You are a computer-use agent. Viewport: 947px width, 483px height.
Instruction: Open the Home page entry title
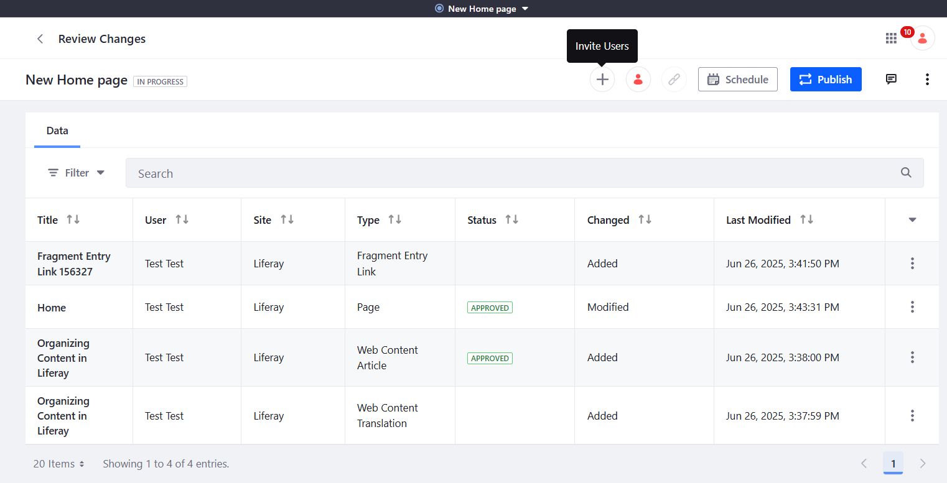click(52, 308)
